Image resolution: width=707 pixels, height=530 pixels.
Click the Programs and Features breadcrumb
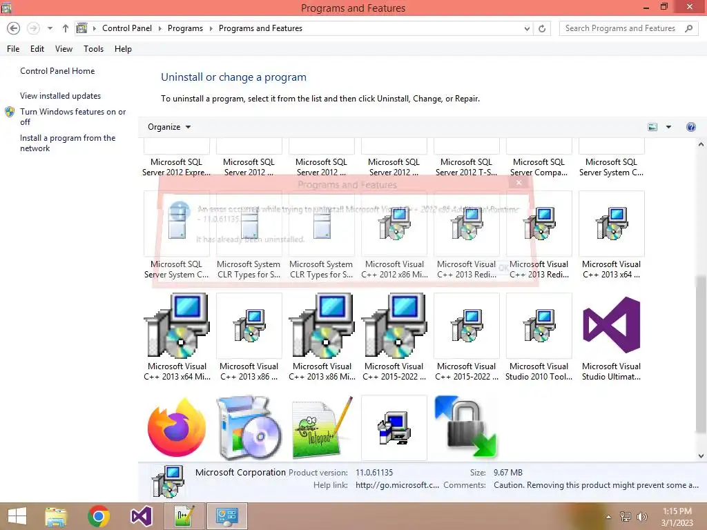[x=260, y=28]
